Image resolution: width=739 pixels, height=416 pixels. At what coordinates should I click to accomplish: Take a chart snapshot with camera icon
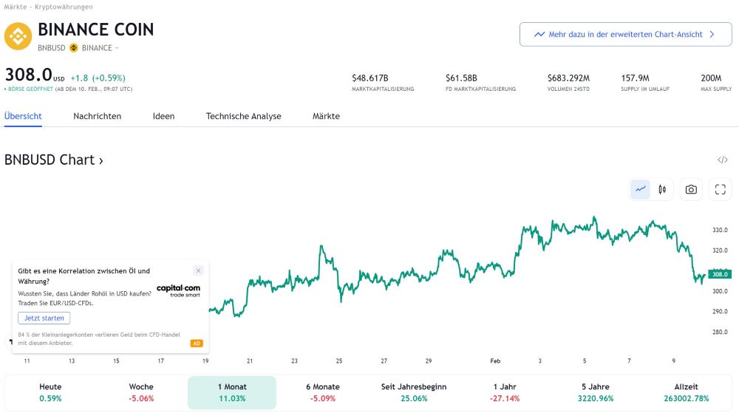(x=691, y=189)
